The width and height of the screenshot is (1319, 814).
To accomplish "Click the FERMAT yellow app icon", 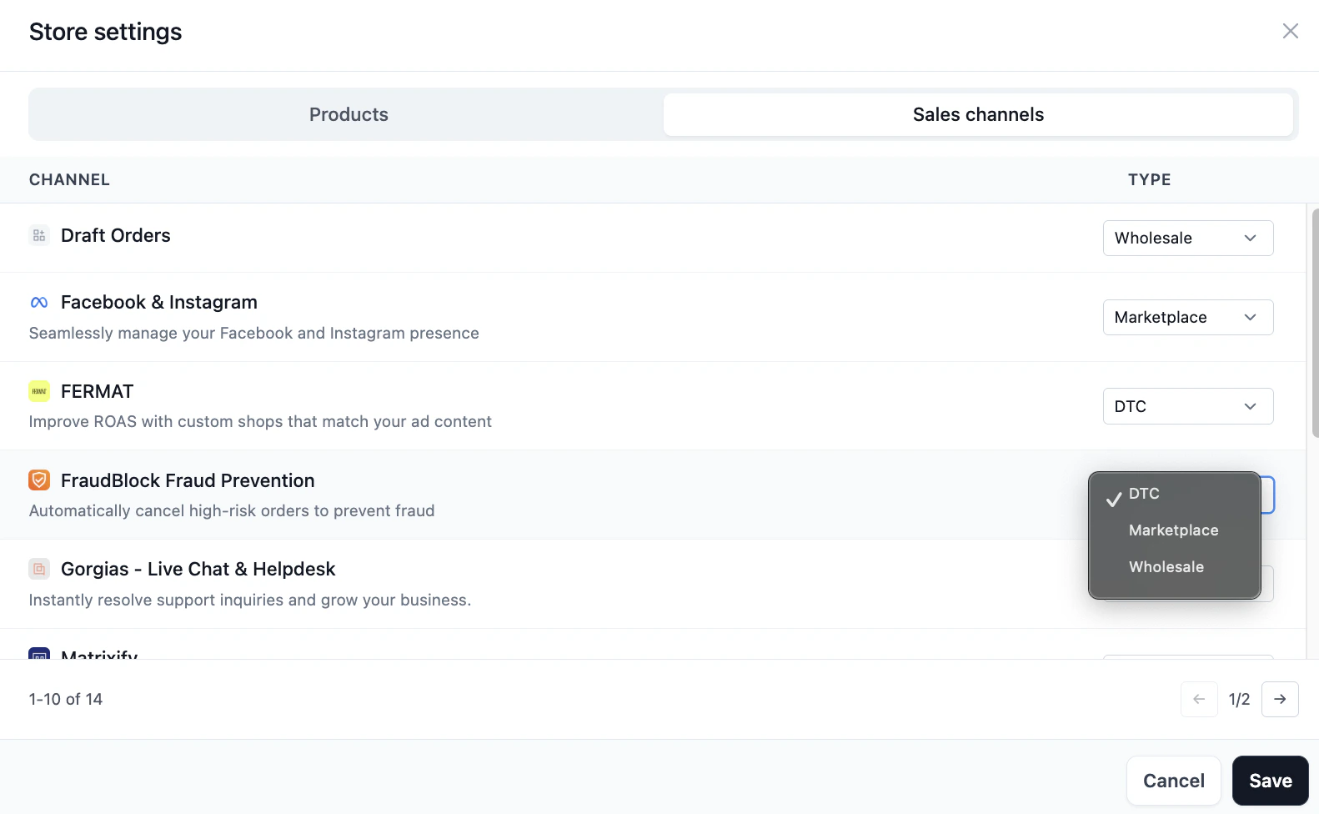I will point(39,391).
